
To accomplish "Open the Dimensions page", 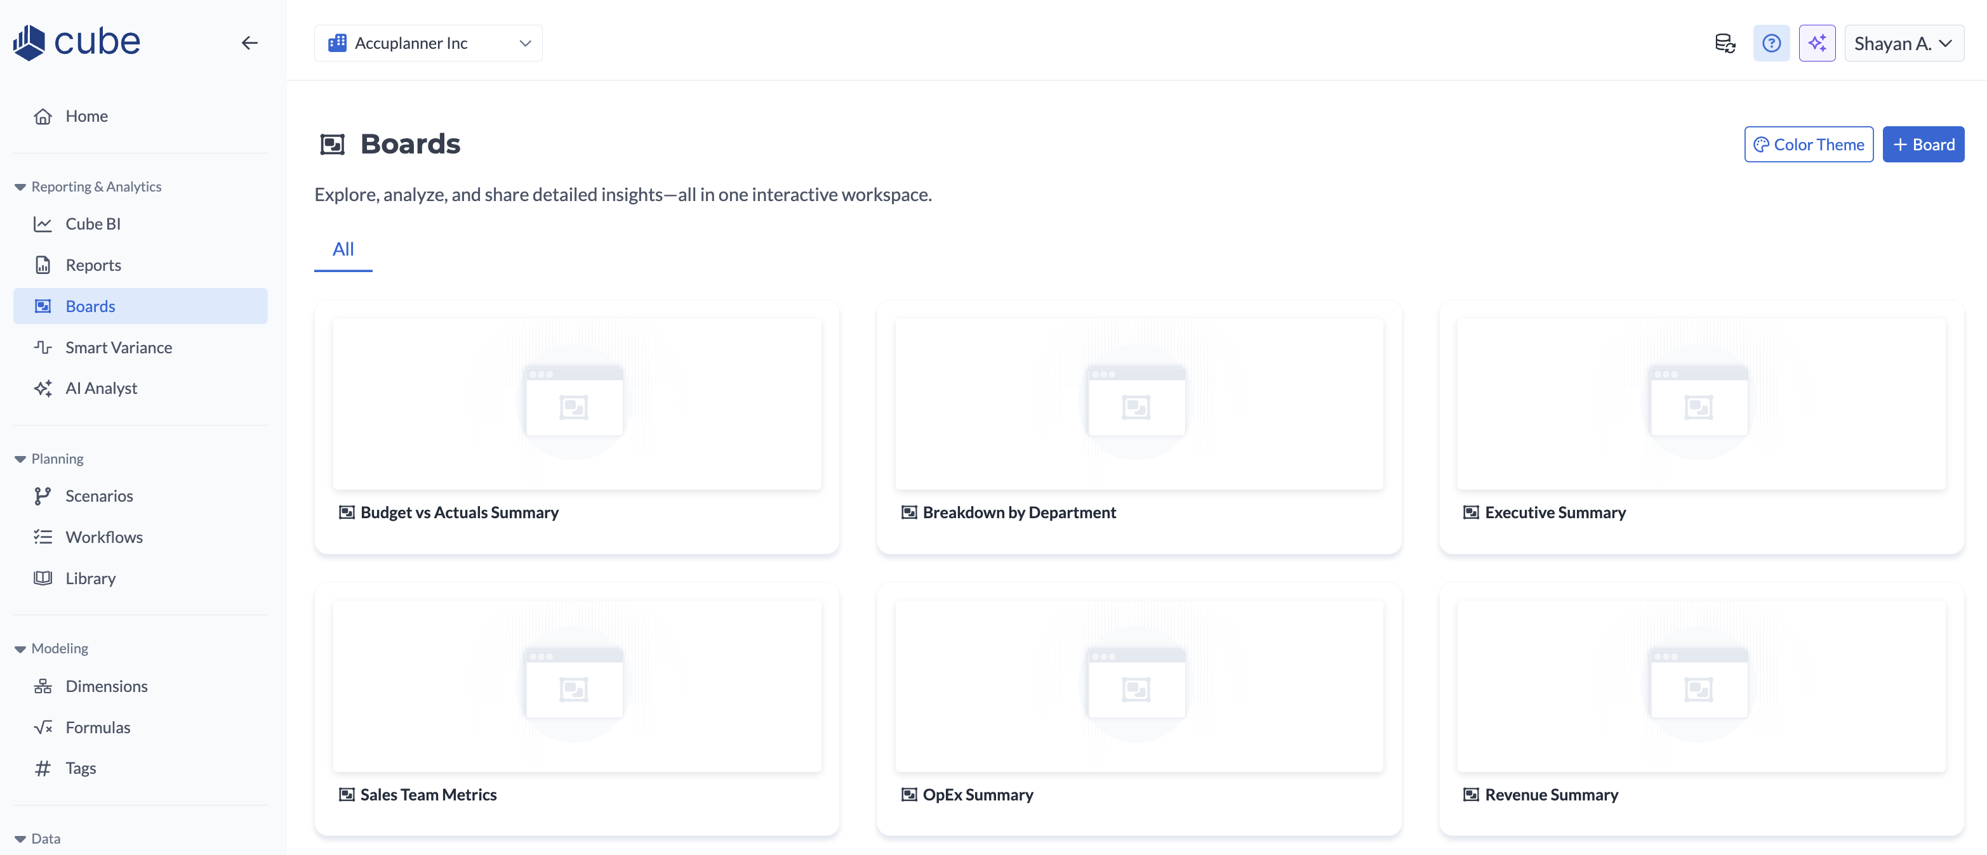I will click(x=105, y=686).
